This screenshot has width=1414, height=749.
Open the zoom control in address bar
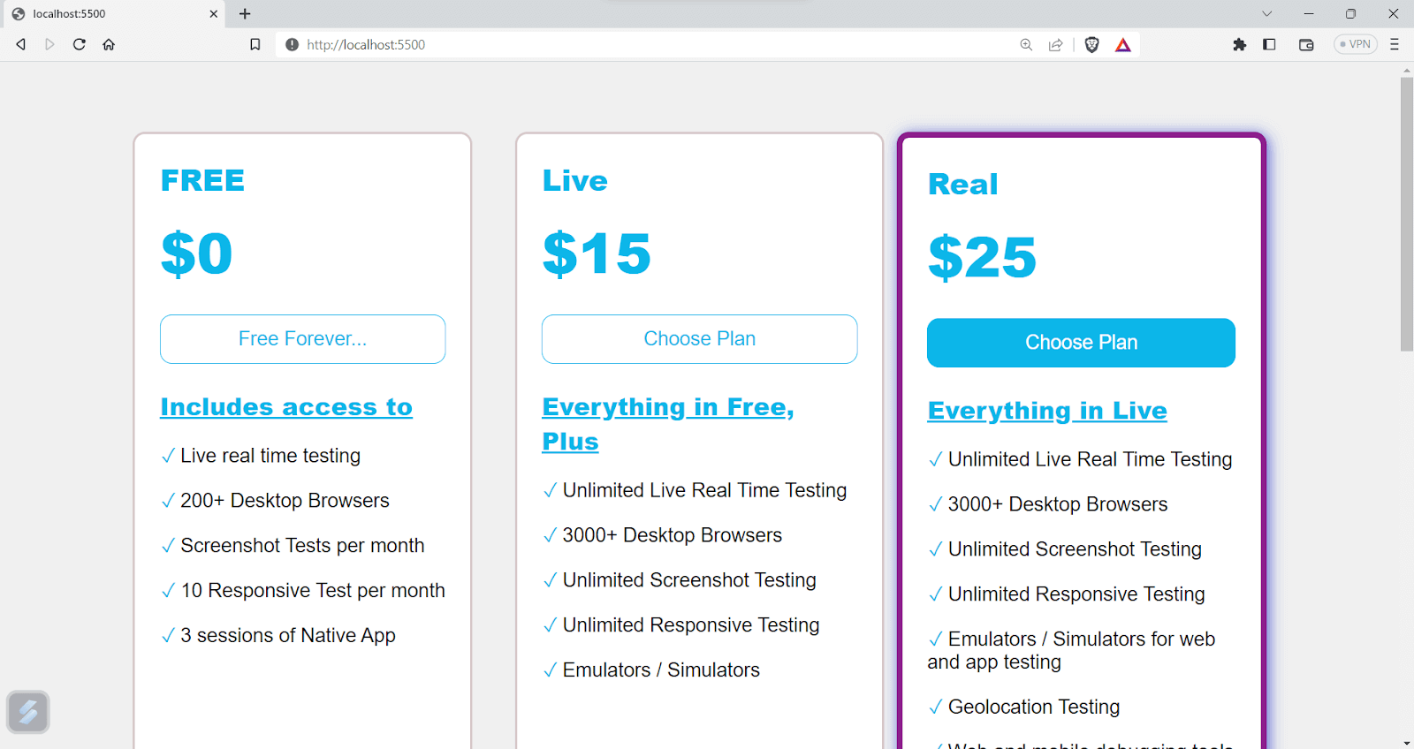[1026, 44]
